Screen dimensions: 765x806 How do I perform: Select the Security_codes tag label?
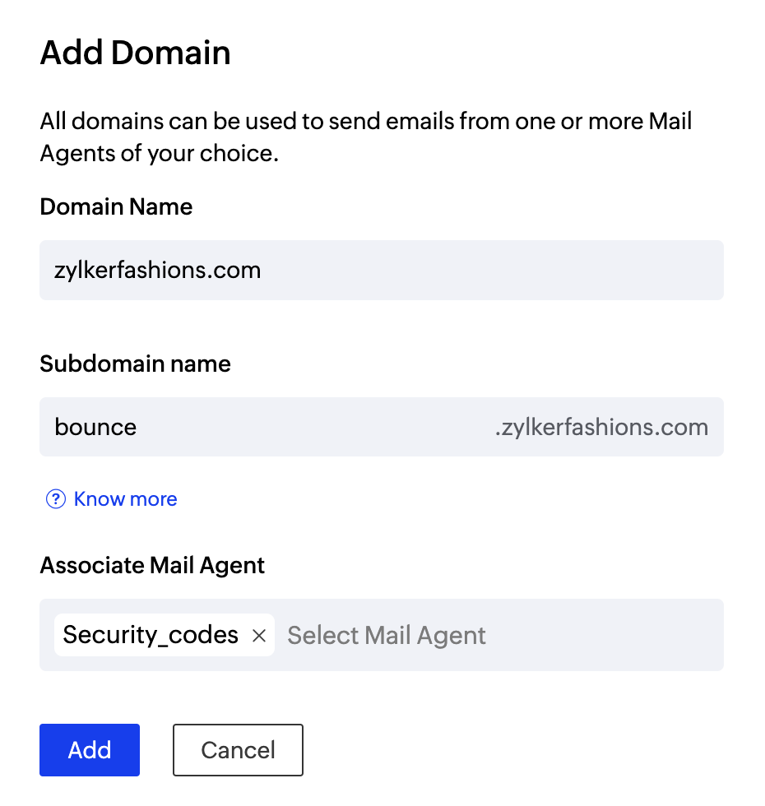click(x=151, y=635)
